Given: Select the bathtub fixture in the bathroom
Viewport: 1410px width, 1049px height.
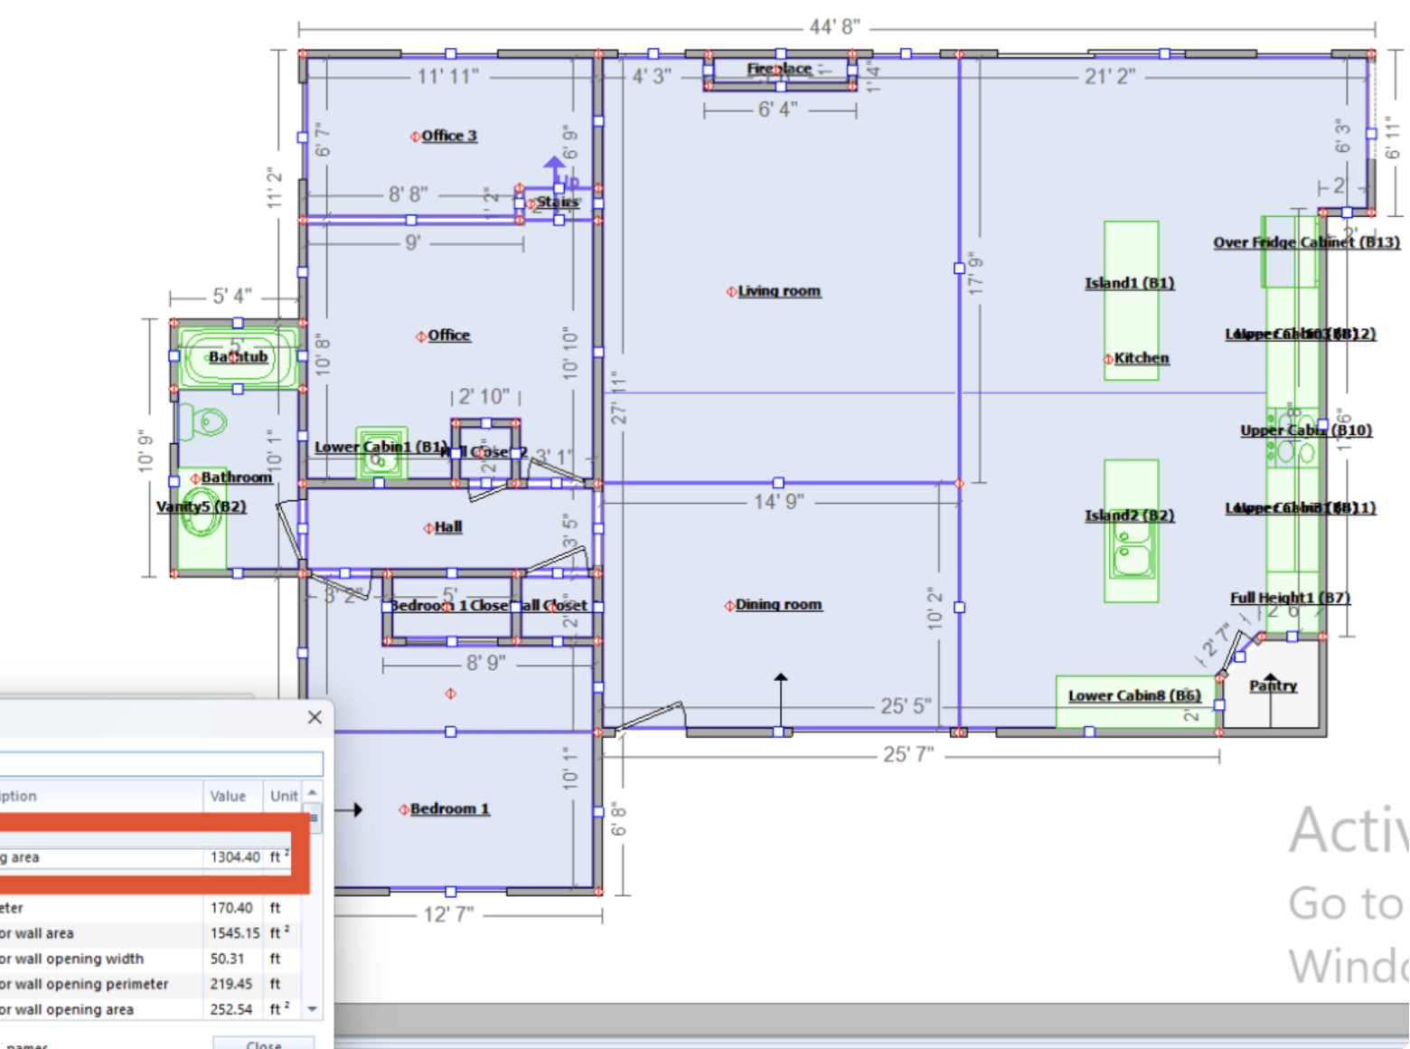Looking at the screenshot, I should click(x=238, y=356).
